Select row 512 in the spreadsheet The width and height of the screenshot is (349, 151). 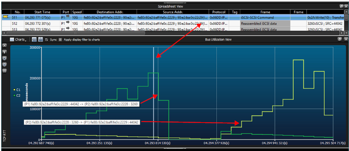173,23
